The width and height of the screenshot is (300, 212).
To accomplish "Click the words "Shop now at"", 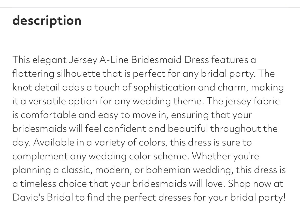I will tap(255, 184).
